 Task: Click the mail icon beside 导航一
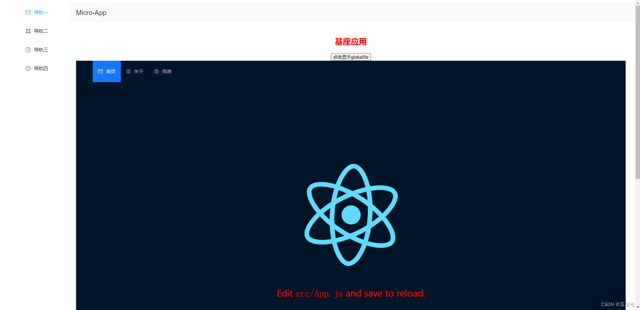click(28, 12)
